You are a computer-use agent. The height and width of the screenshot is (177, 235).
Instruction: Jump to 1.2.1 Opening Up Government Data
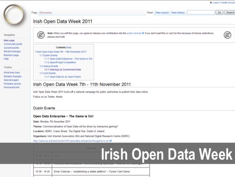click(x=63, y=69)
